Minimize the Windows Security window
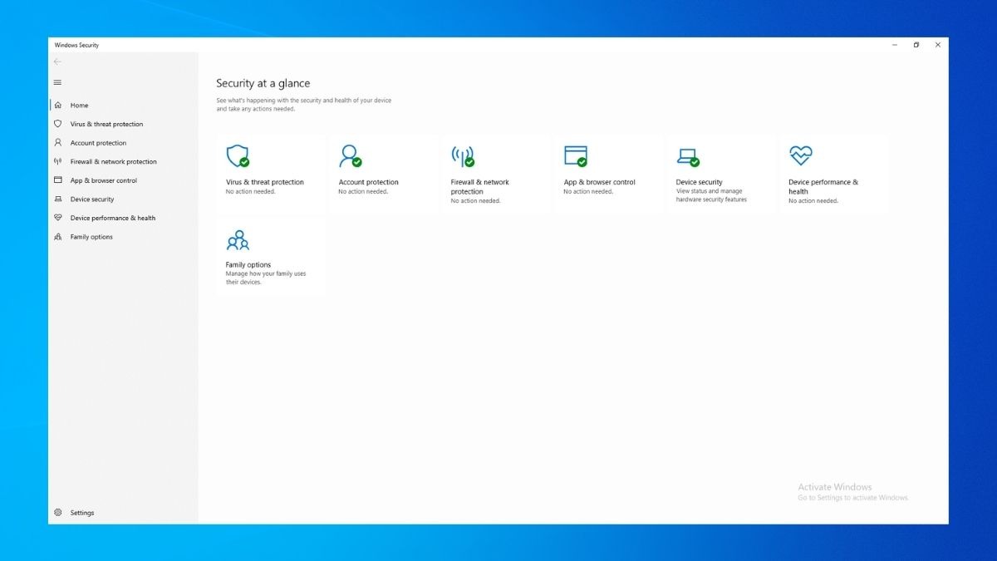The image size is (997, 561). coord(895,45)
